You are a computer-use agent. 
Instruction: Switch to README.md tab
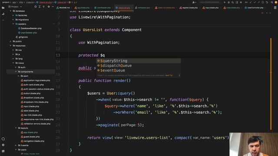point(63,8)
